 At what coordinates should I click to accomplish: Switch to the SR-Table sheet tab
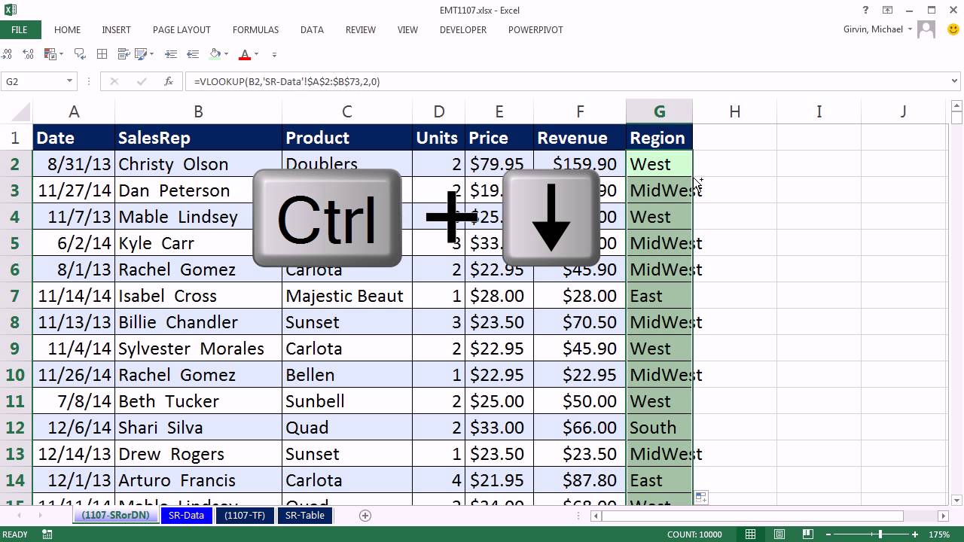(x=304, y=516)
